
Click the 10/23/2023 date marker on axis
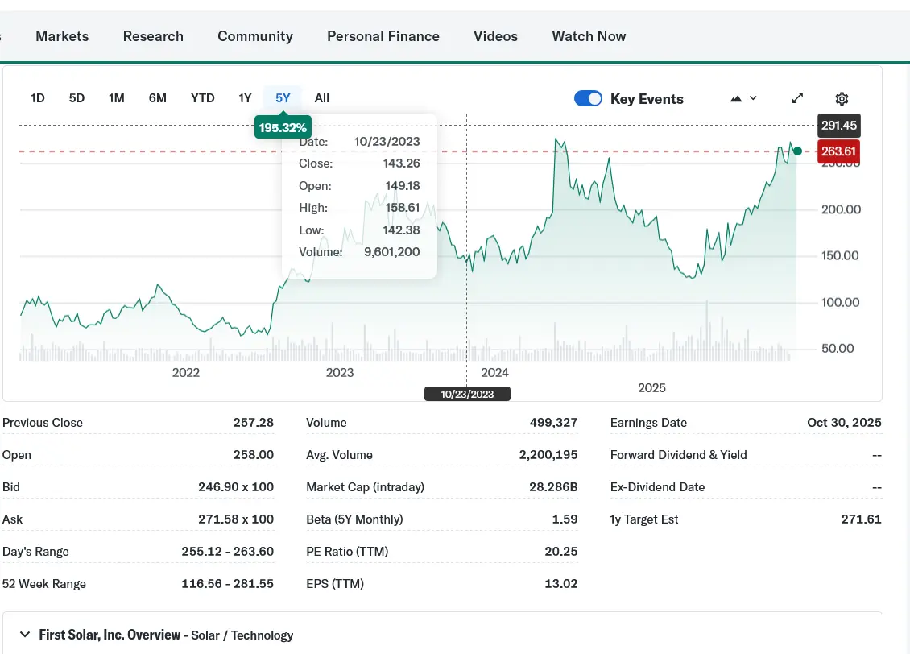coord(467,394)
